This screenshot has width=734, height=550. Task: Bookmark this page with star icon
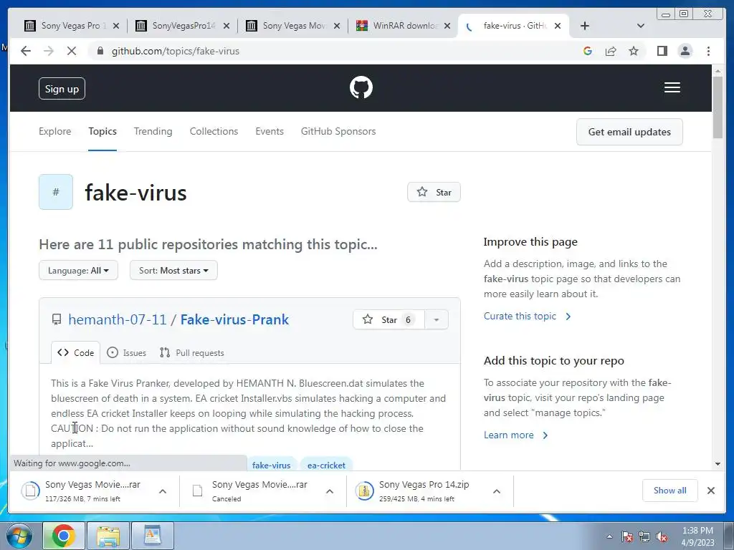click(x=634, y=51)
